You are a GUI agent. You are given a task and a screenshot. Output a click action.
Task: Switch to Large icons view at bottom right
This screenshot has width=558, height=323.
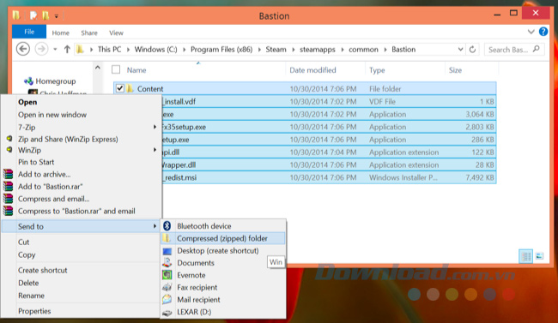tap(539, 256)
